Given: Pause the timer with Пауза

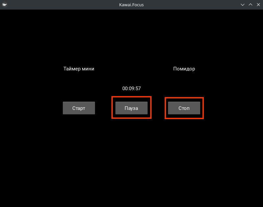Looking at the screenshot, I should point(131,108).
